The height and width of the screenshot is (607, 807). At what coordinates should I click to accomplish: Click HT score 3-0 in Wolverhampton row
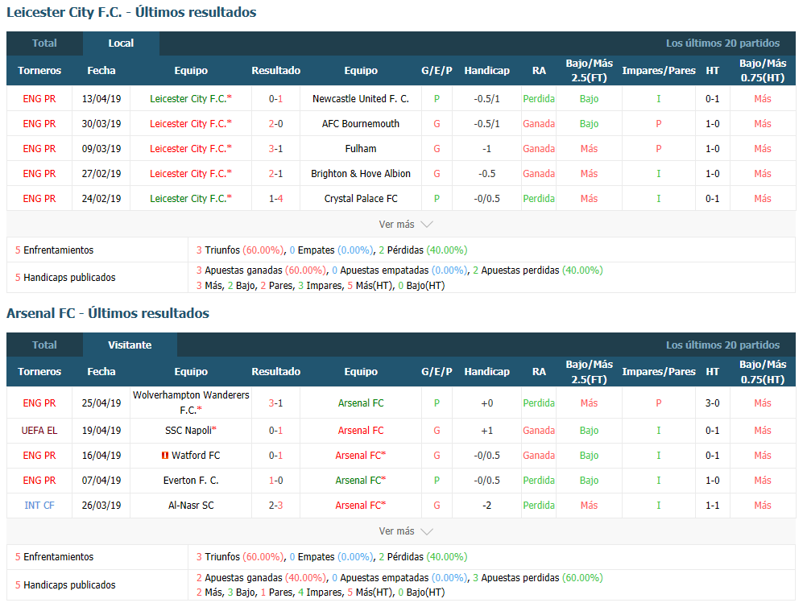coord(712,403)
